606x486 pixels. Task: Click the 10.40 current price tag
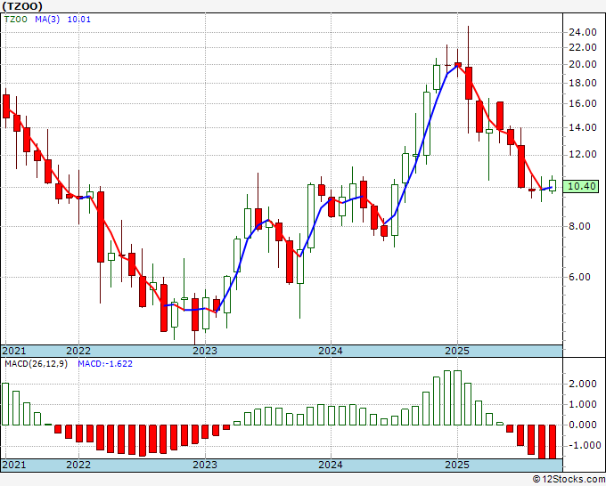click(x=581, y=186)
